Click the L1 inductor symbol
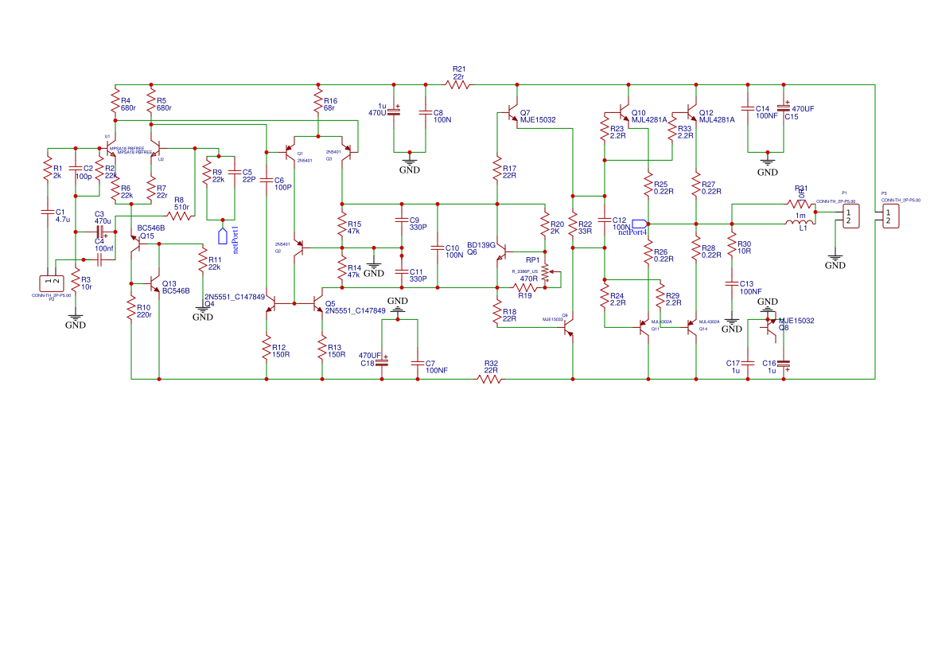The height and width of the screenshot is (659, 930). pyautogui.click(x=800, y=223)
